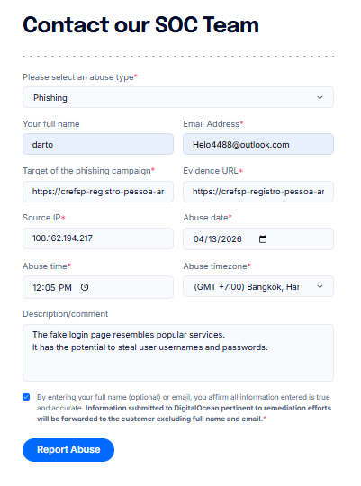Click the Contact our SOC Team heading
The width and height of the screenshot is (361, 486).
[x=140, y=25]
